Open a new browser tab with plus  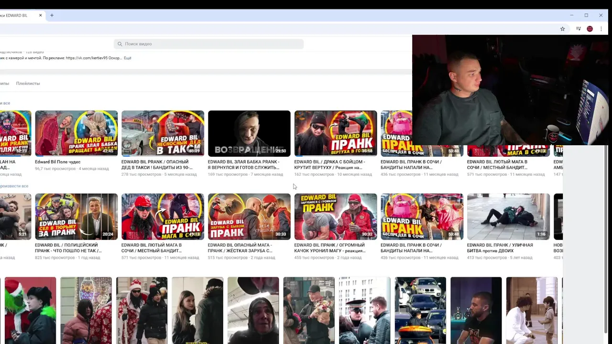(52, 15)
